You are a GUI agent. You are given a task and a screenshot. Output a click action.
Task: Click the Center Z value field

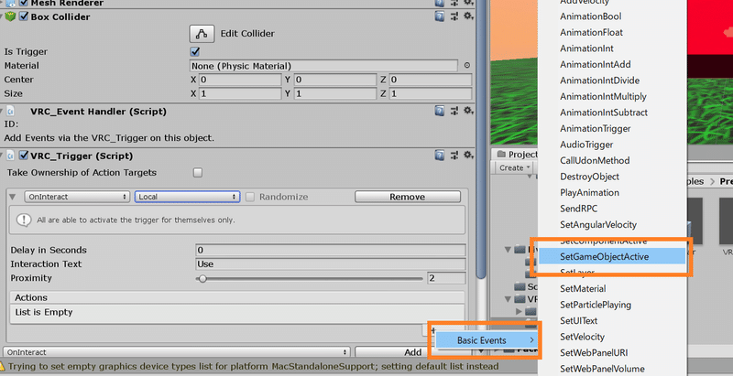click(x=431, y=80)
